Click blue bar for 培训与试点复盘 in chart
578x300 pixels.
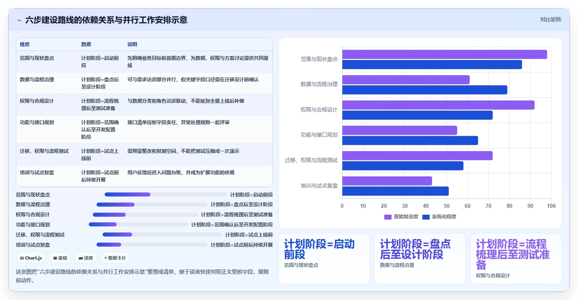click(396, 191)
